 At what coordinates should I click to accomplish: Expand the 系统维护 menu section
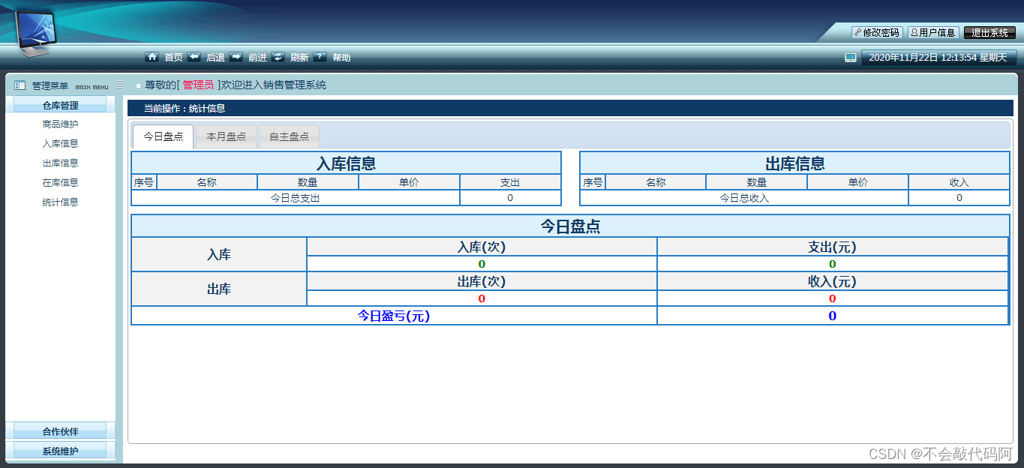click(x=61, y=451)
